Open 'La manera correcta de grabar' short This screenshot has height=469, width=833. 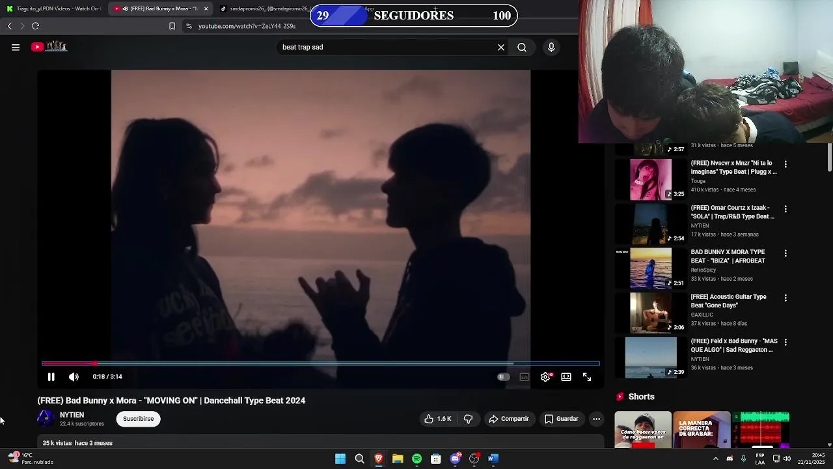pyautogui.click(x=702, y=430)
